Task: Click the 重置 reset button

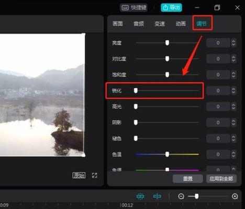Action: [x=188, y=179]
